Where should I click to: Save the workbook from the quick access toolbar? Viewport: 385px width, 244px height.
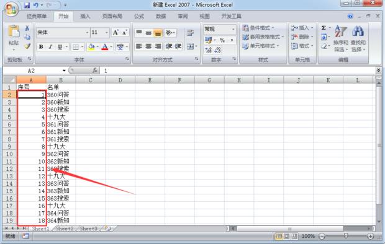tap(27, 5)
